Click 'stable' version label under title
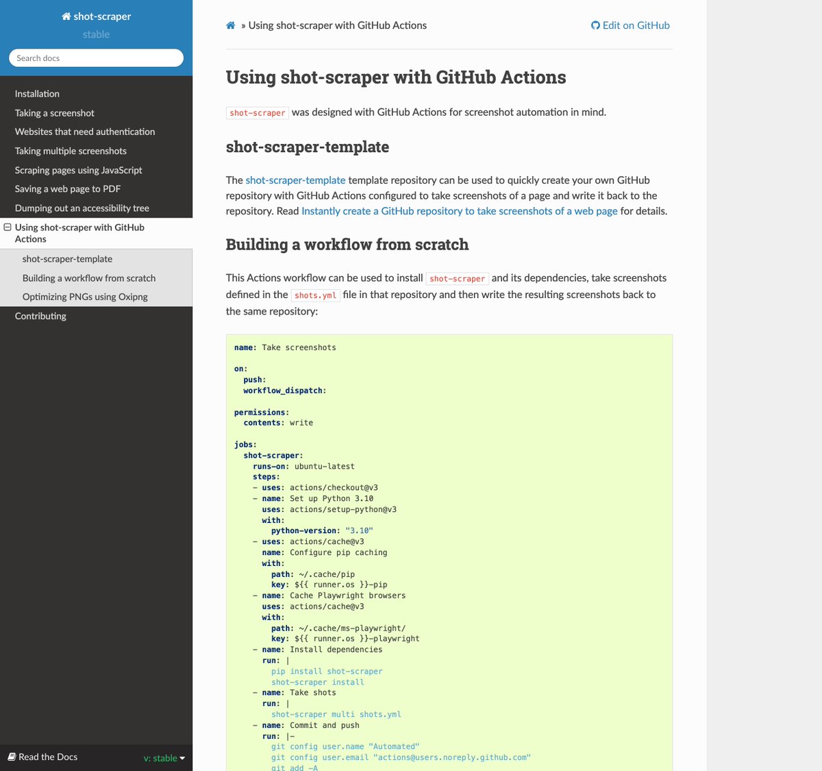The width and height of the screenshot is (822, 771). pos(96,34)
